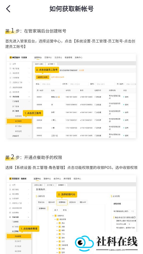Open 营销中心 tab in step 1 screenshot
Viewport: 143px width, 254px height.
click(x=48, y=58)
